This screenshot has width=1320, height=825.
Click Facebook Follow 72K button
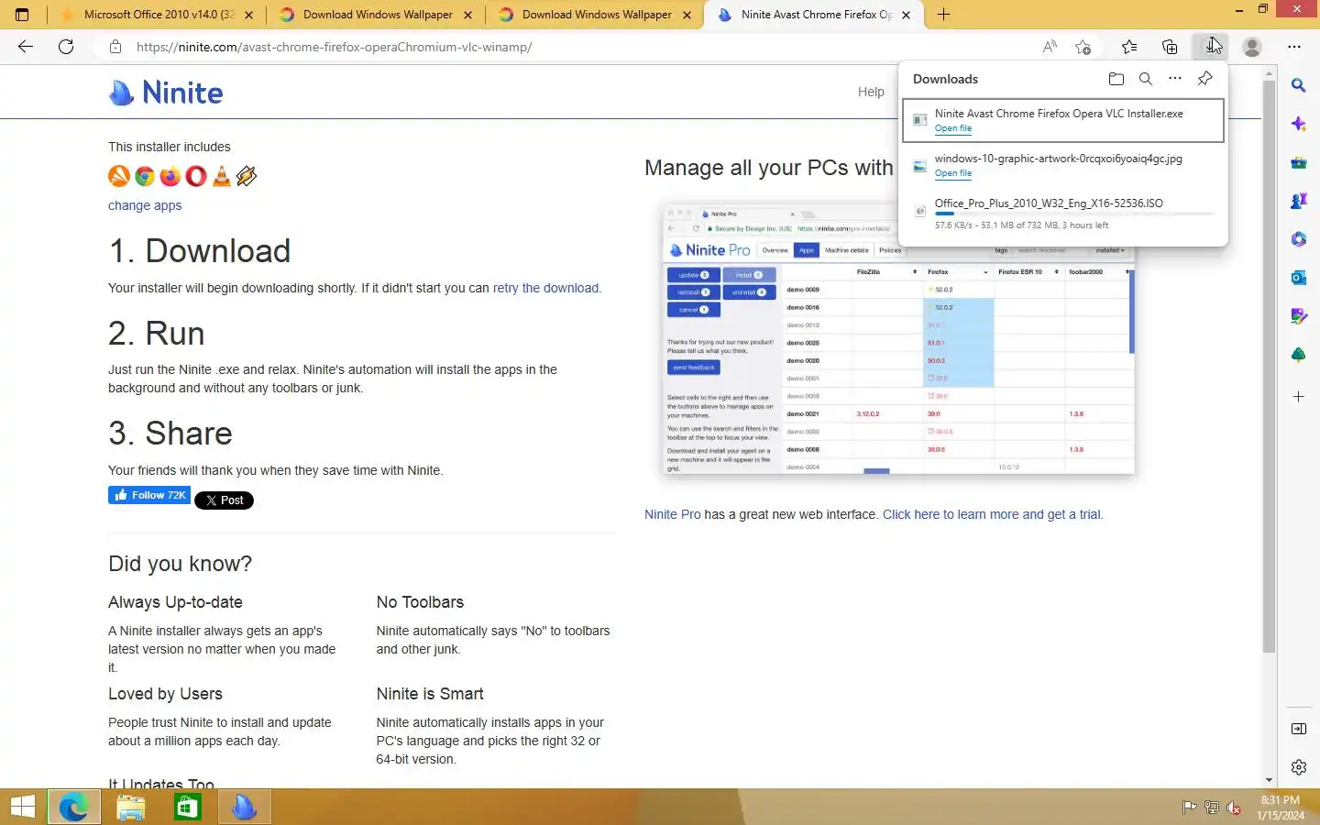coord(149,495)
